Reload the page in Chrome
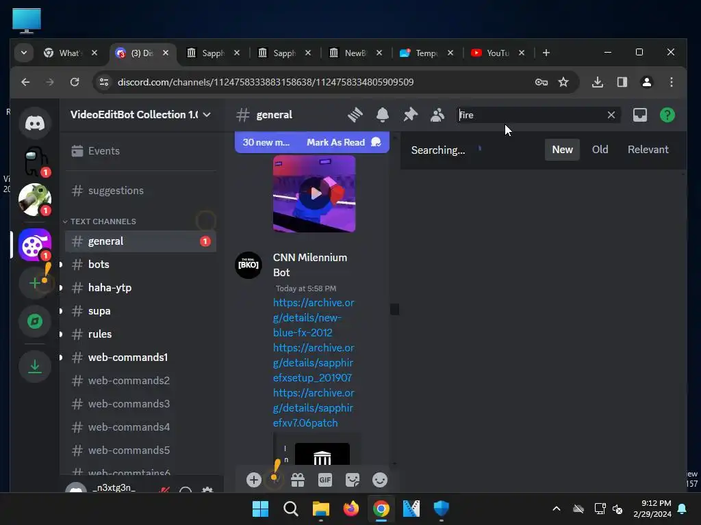 pyautogui.click(x=75, y=82)
